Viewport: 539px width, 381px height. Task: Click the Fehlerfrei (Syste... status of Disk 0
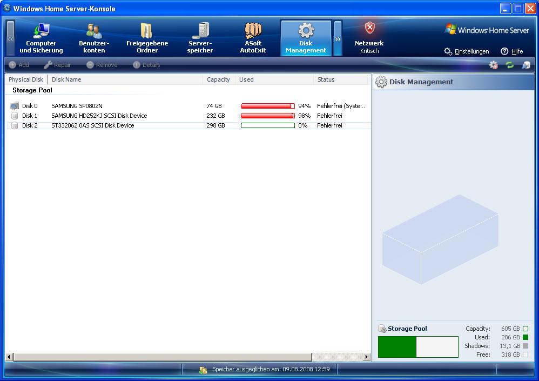341,106
